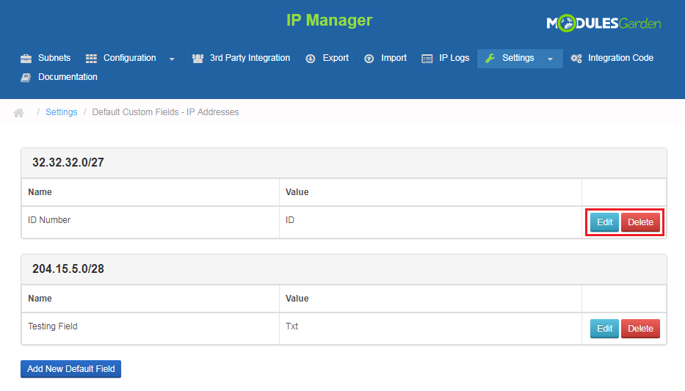Click the ID Number name cell
Screen dimensions: 685x391
coord(151,222)
